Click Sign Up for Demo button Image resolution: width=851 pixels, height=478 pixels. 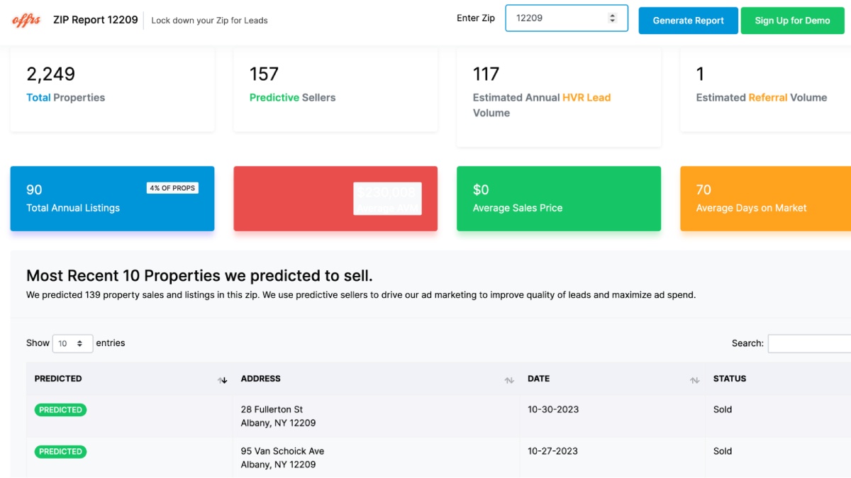(x=792, y=21)
